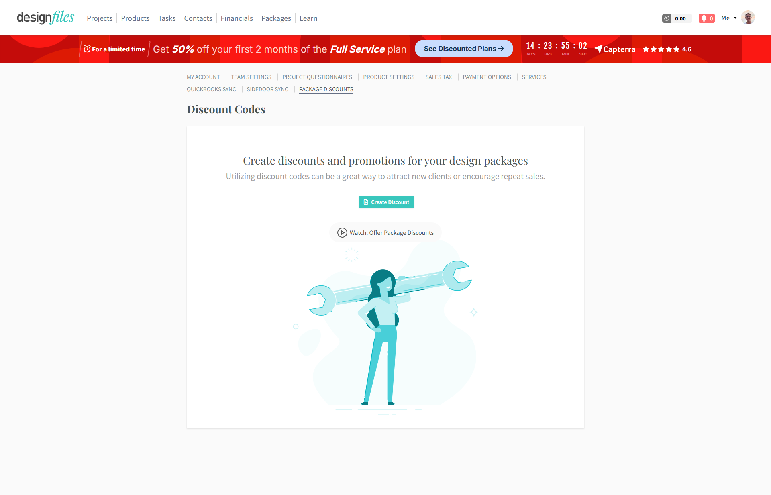Viewport: 771px width, 495px height.
Task: Expand the Me account dropdown
Action: click(729, 18)
